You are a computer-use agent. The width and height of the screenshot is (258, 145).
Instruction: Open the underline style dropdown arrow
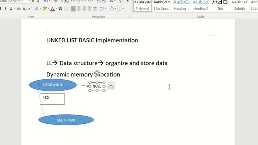pos(15,9)
